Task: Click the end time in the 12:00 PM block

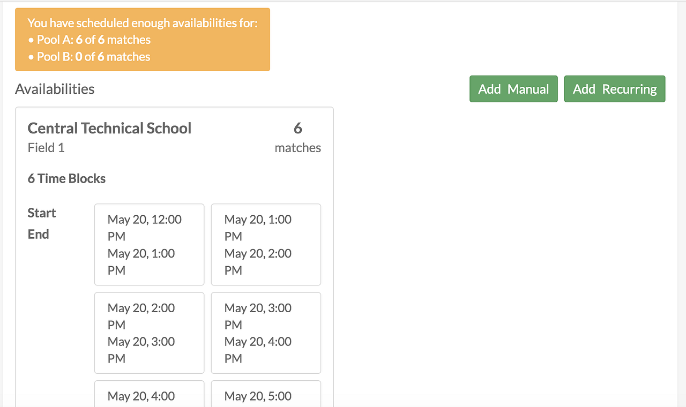Action: (x=141, y=261)
